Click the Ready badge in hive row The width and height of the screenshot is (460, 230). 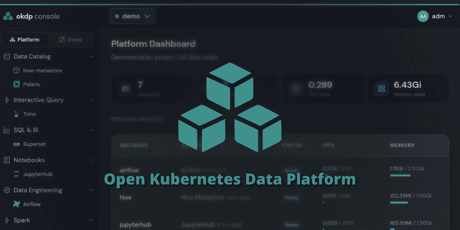tap(291, 198)
